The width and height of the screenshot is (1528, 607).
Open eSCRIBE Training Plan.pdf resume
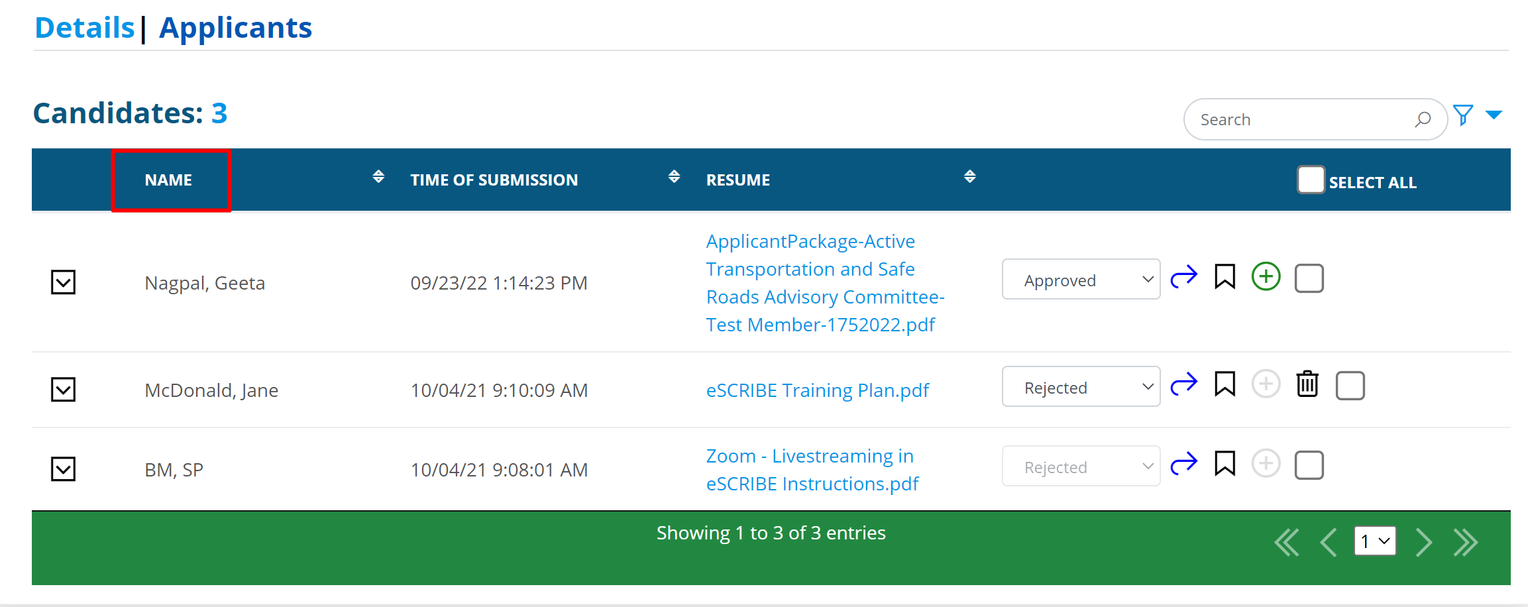click(x=817, y=390)
